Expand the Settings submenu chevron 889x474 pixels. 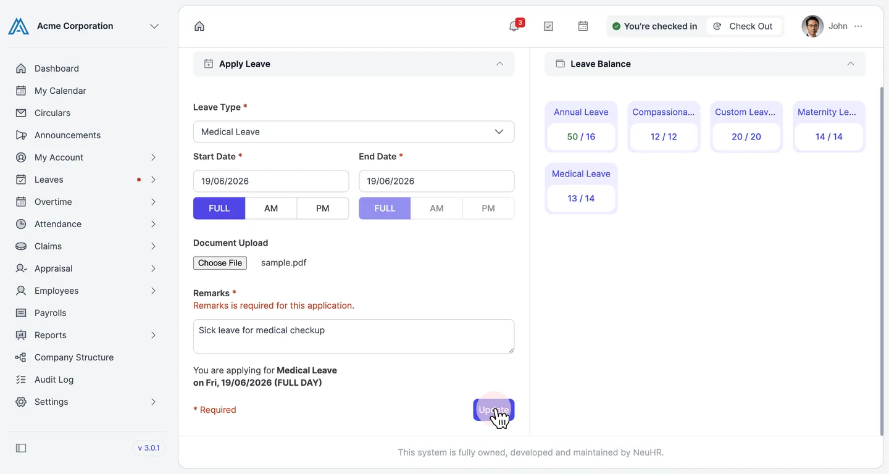coord(153,402)
